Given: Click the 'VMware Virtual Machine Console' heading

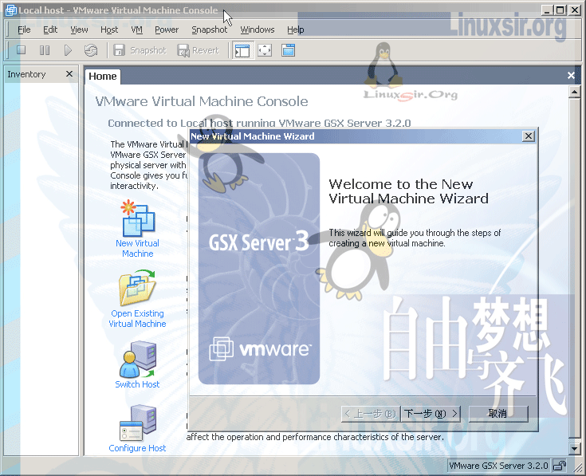Looking at the screenshot, I should tap(202, 101).
